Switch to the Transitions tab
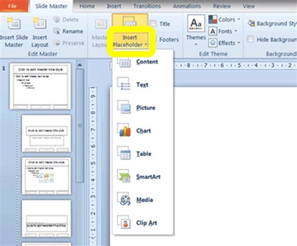This screenshot has width=297, height=246. [147, 6]
